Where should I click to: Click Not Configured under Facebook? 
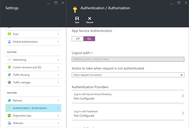[84, 116]
